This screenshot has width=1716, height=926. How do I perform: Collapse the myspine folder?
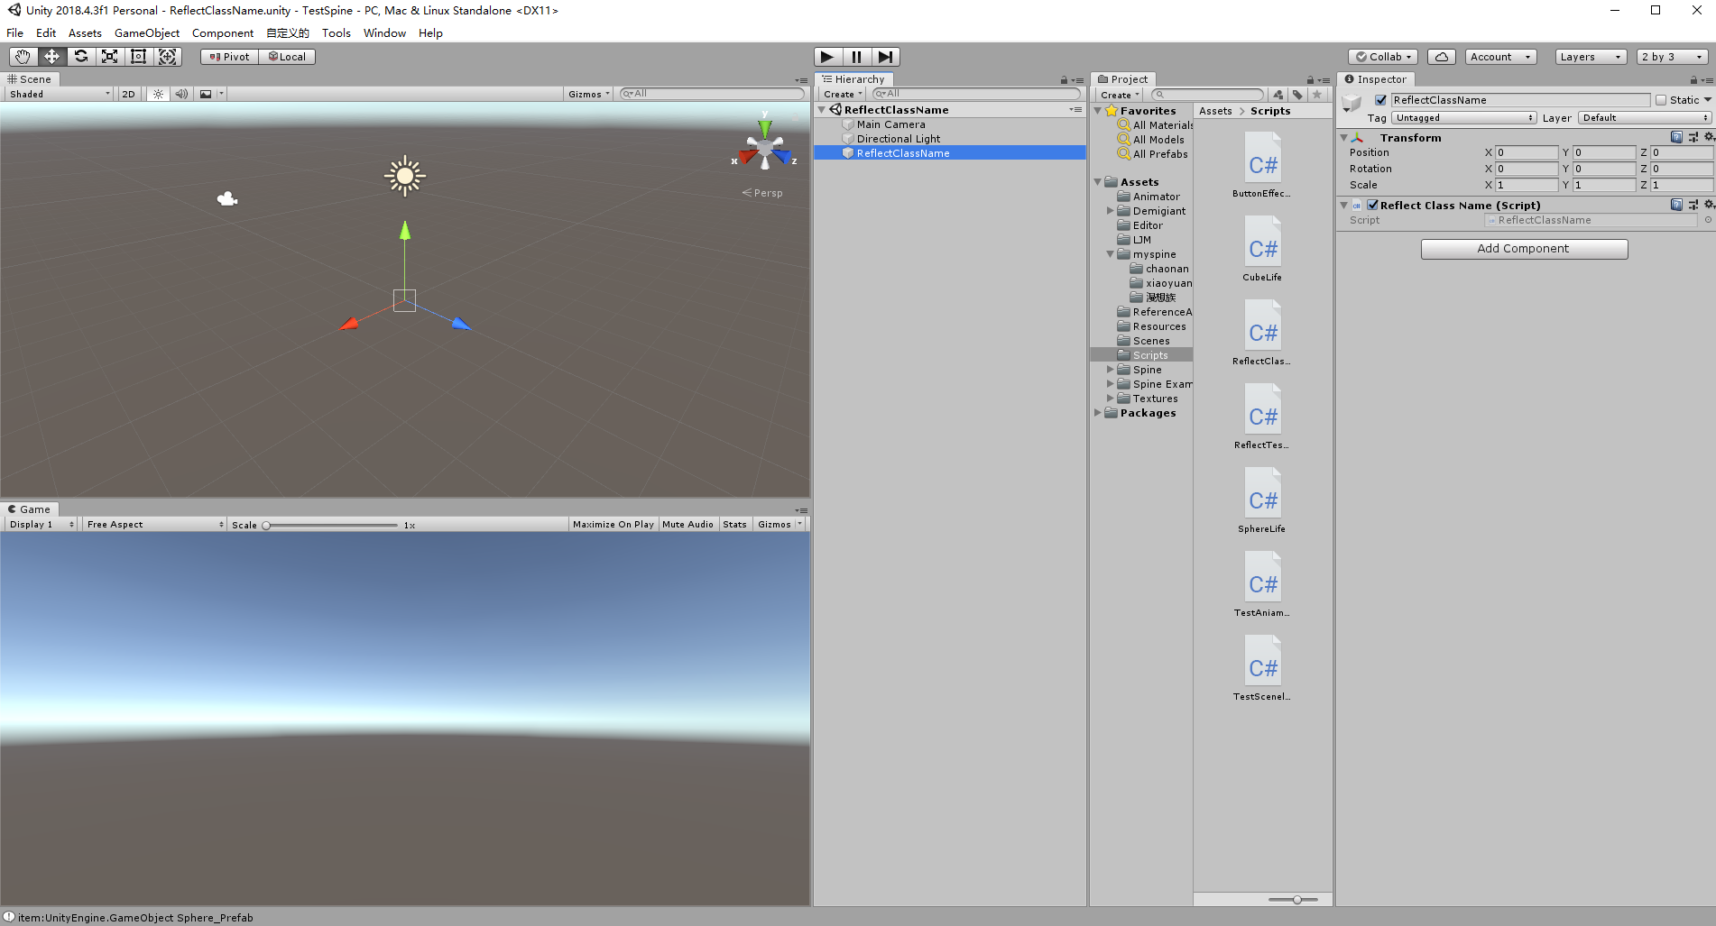coord(1111,254)
